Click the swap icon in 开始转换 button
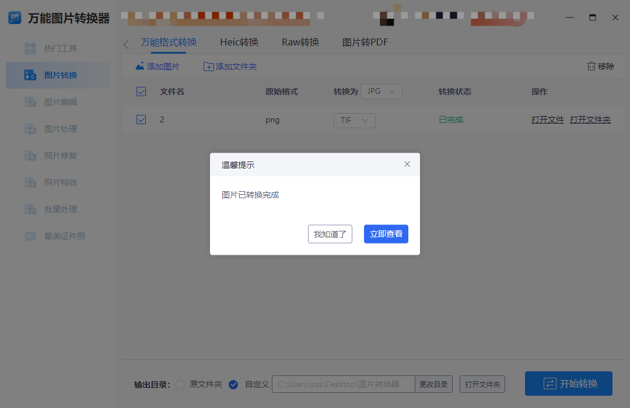This screenshot has height=408, width=630. pyautogui.click(x=549, y=384)
